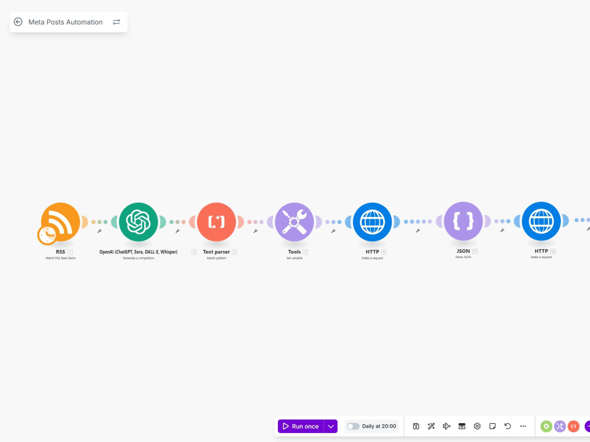Open the Tools Set variable module
The height and width of the screenshot is (442, 590).
click(x=294, y=222)
